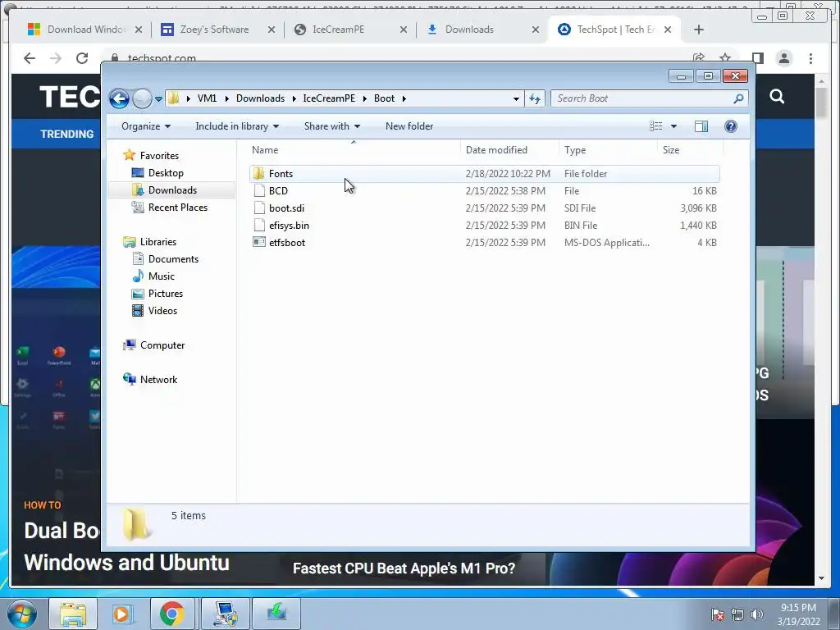The height and width of the screenshot is (630, 840).
Task: Click Libraries in navigation pane
Action: [x=158, y=242]
